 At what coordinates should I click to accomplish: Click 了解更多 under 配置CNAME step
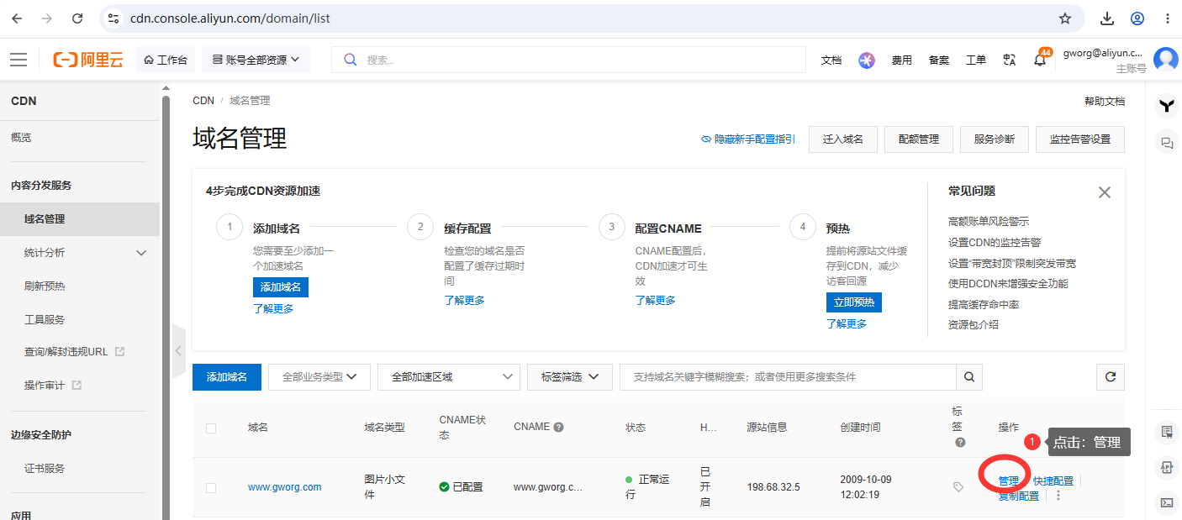[x=655, y=301]
